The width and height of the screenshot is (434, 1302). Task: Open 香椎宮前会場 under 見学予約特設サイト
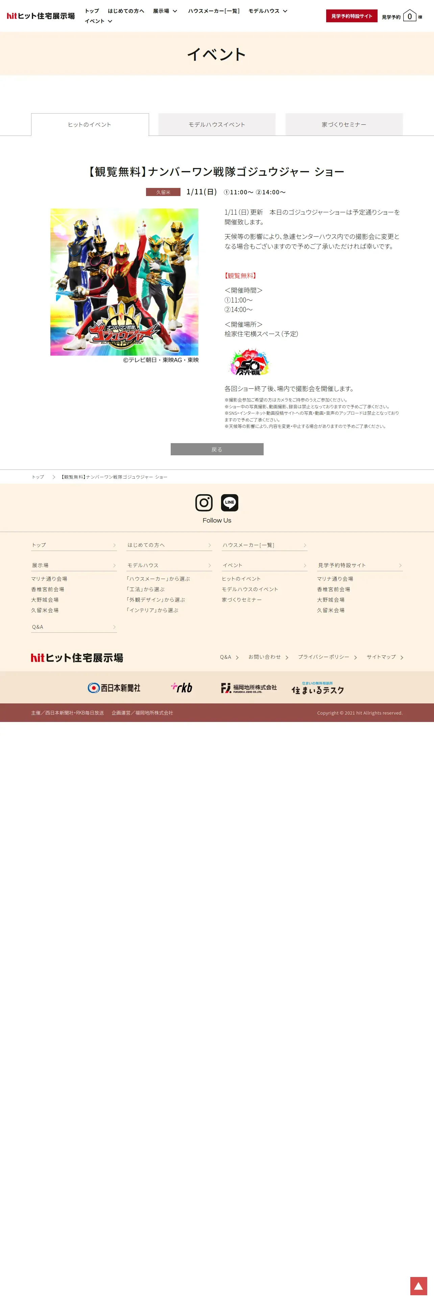(334, 589)
